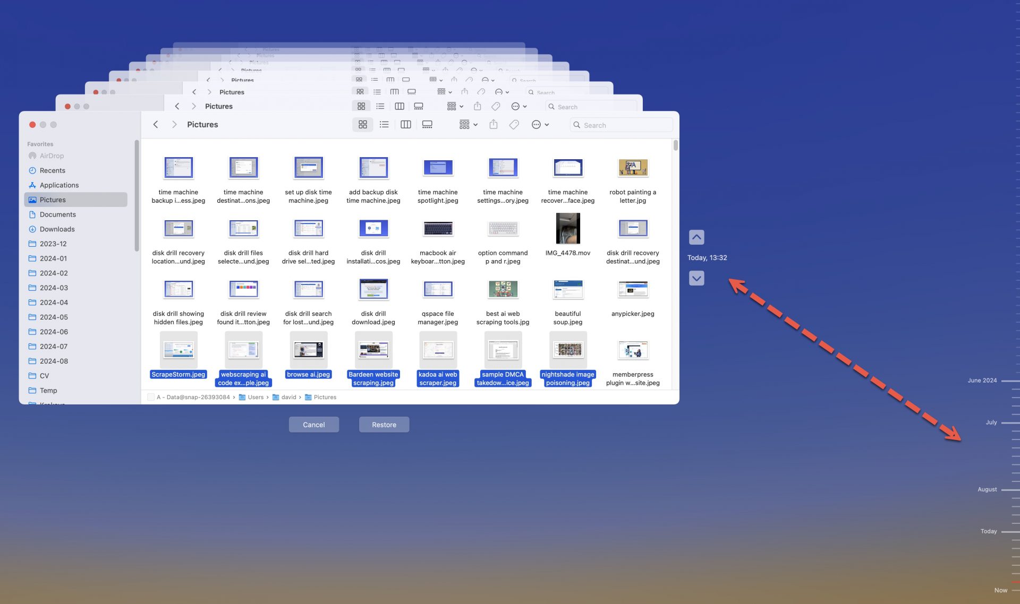This screenshot has width=1020, height=604.
Task: Select the IMG_4478.mov video thumbnail
Action: (567, 229)
